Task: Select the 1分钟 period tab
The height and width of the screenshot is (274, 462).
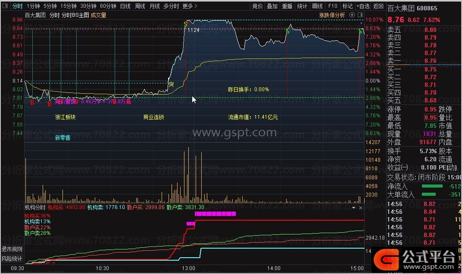Action: click(33, 6)
